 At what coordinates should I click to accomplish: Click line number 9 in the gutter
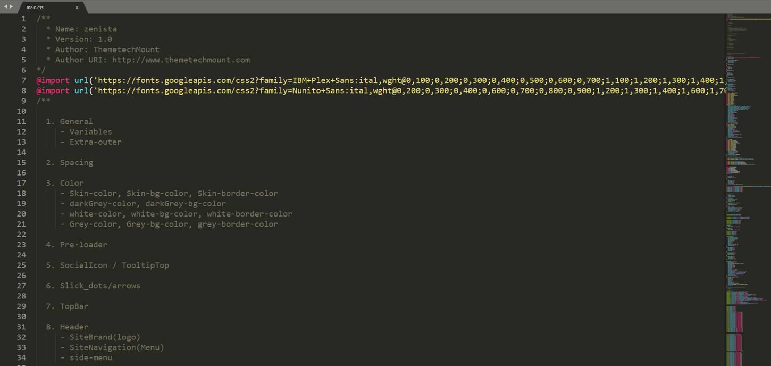pos(23,101)
